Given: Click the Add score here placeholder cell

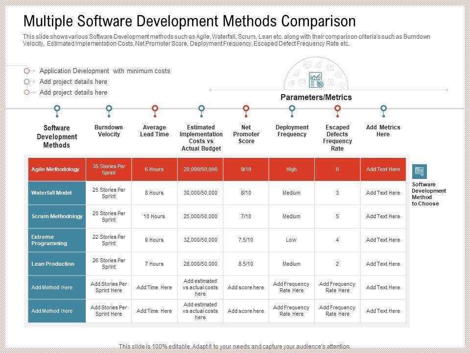Looking at the screenshot, I should (x=246, y=288).
